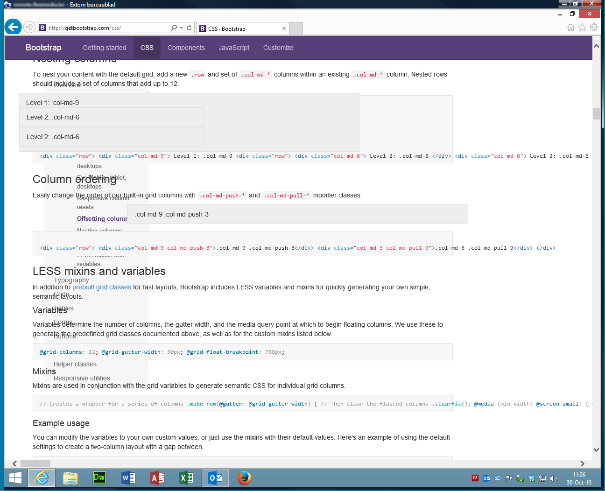The width and height of the screenshot is (605, 491).
Task: Click Creative Cloud tray icon
Action: point(498,478)
